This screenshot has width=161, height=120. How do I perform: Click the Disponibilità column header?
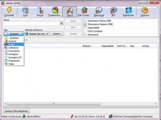coord(107,46)
